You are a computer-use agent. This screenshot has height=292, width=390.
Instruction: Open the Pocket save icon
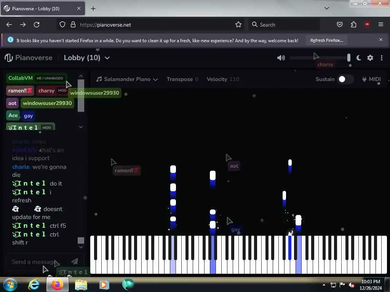(x=339, y=24)
